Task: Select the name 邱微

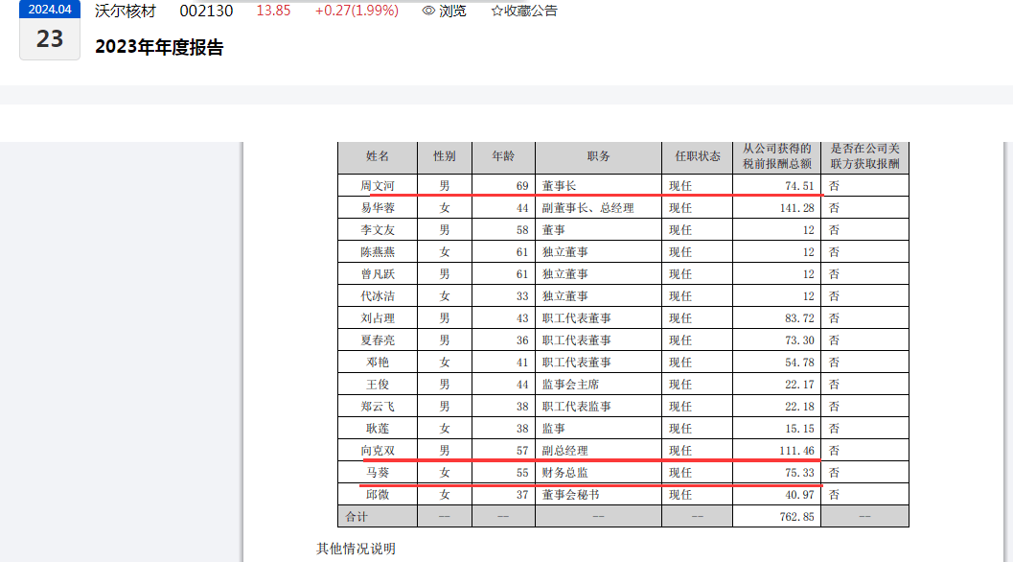Action: tap(378, 495)
